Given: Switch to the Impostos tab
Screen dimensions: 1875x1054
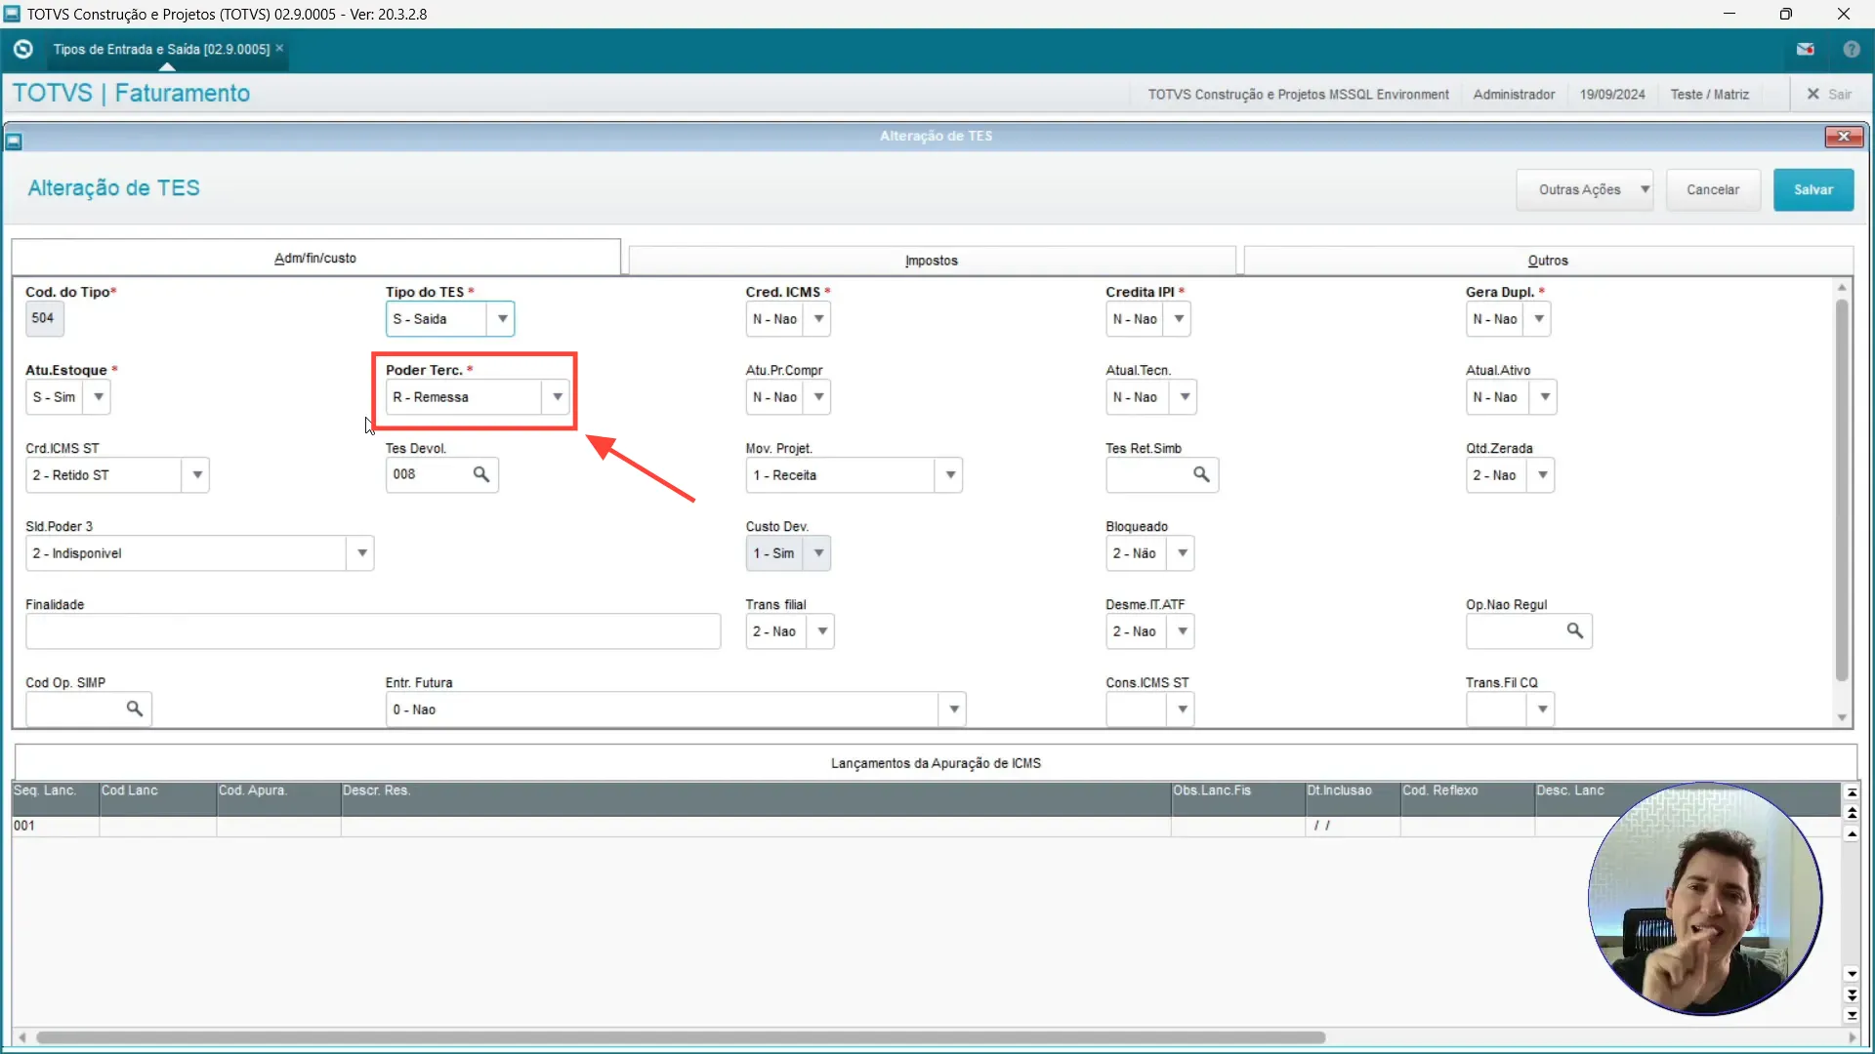Looking at the screenshot, I should [931, 261].
